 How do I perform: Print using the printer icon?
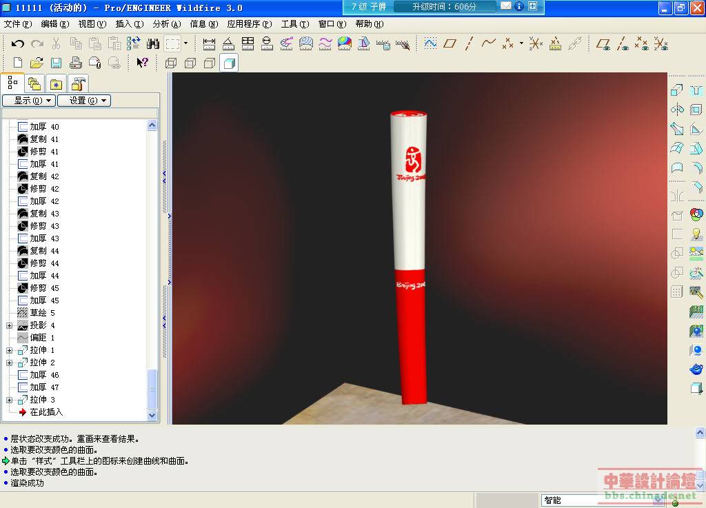click(x=76, y=63)
